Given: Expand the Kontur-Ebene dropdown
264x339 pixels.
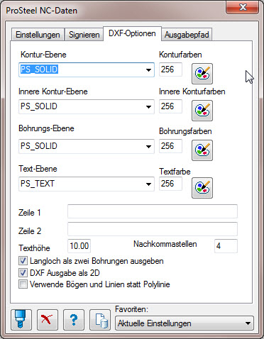Looking at the screenshot, I should tap(148, 70).
